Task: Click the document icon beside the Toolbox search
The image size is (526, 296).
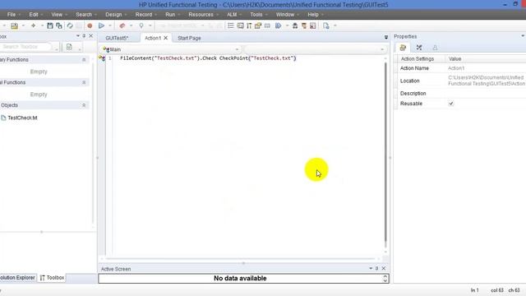Action: [x=69, y=47]
